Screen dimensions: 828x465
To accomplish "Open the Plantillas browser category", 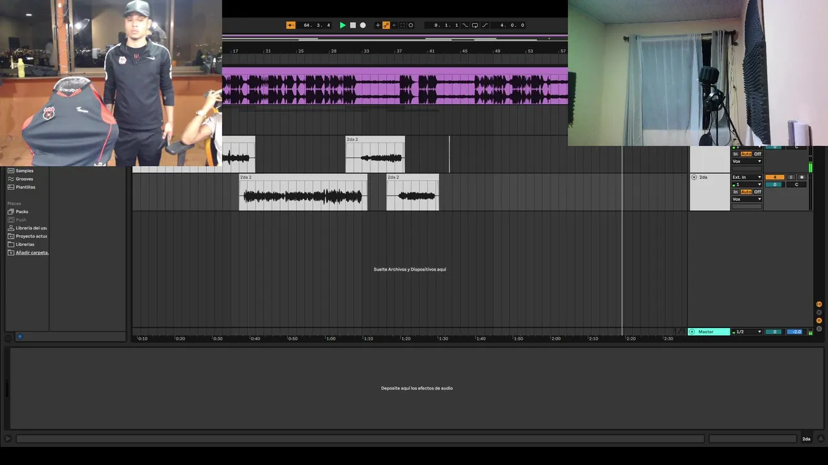I will [26, 187].
